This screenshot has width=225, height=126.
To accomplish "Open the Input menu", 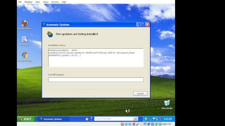I will click(46, 2).
